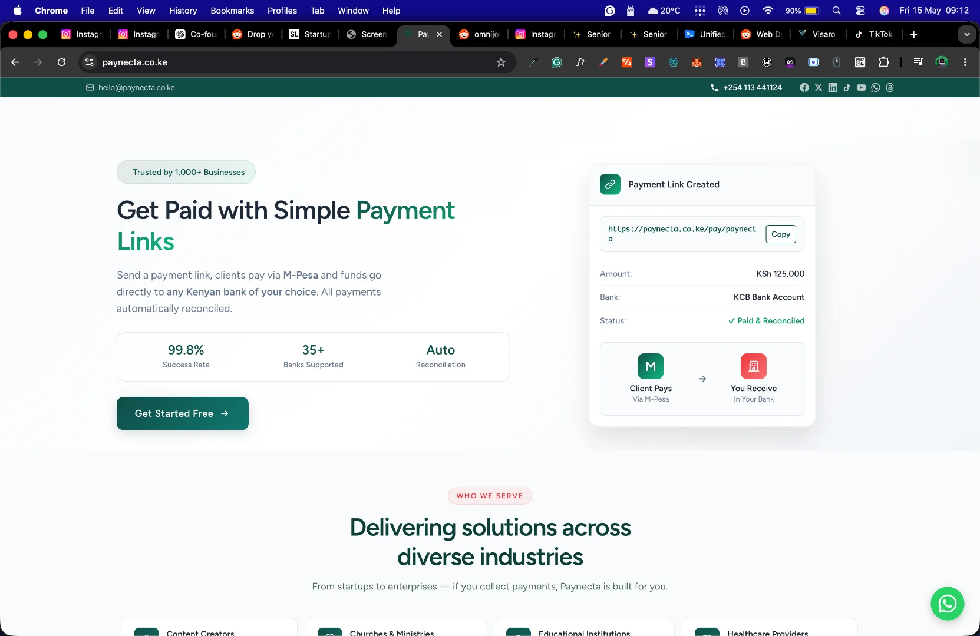Switch to the Visaro tab
Viewport: 980px width, 636px height.
pos(818,34)
